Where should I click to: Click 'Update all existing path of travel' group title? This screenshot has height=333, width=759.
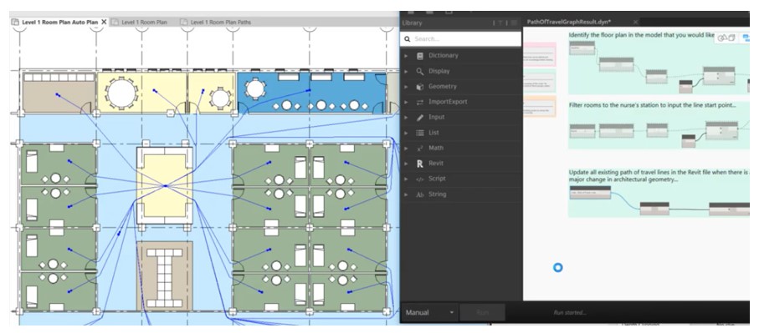click(659, 175)
